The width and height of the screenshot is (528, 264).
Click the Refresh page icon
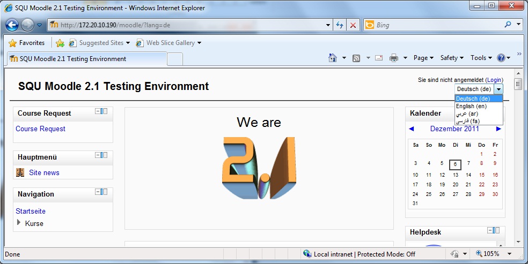[340, 25]
